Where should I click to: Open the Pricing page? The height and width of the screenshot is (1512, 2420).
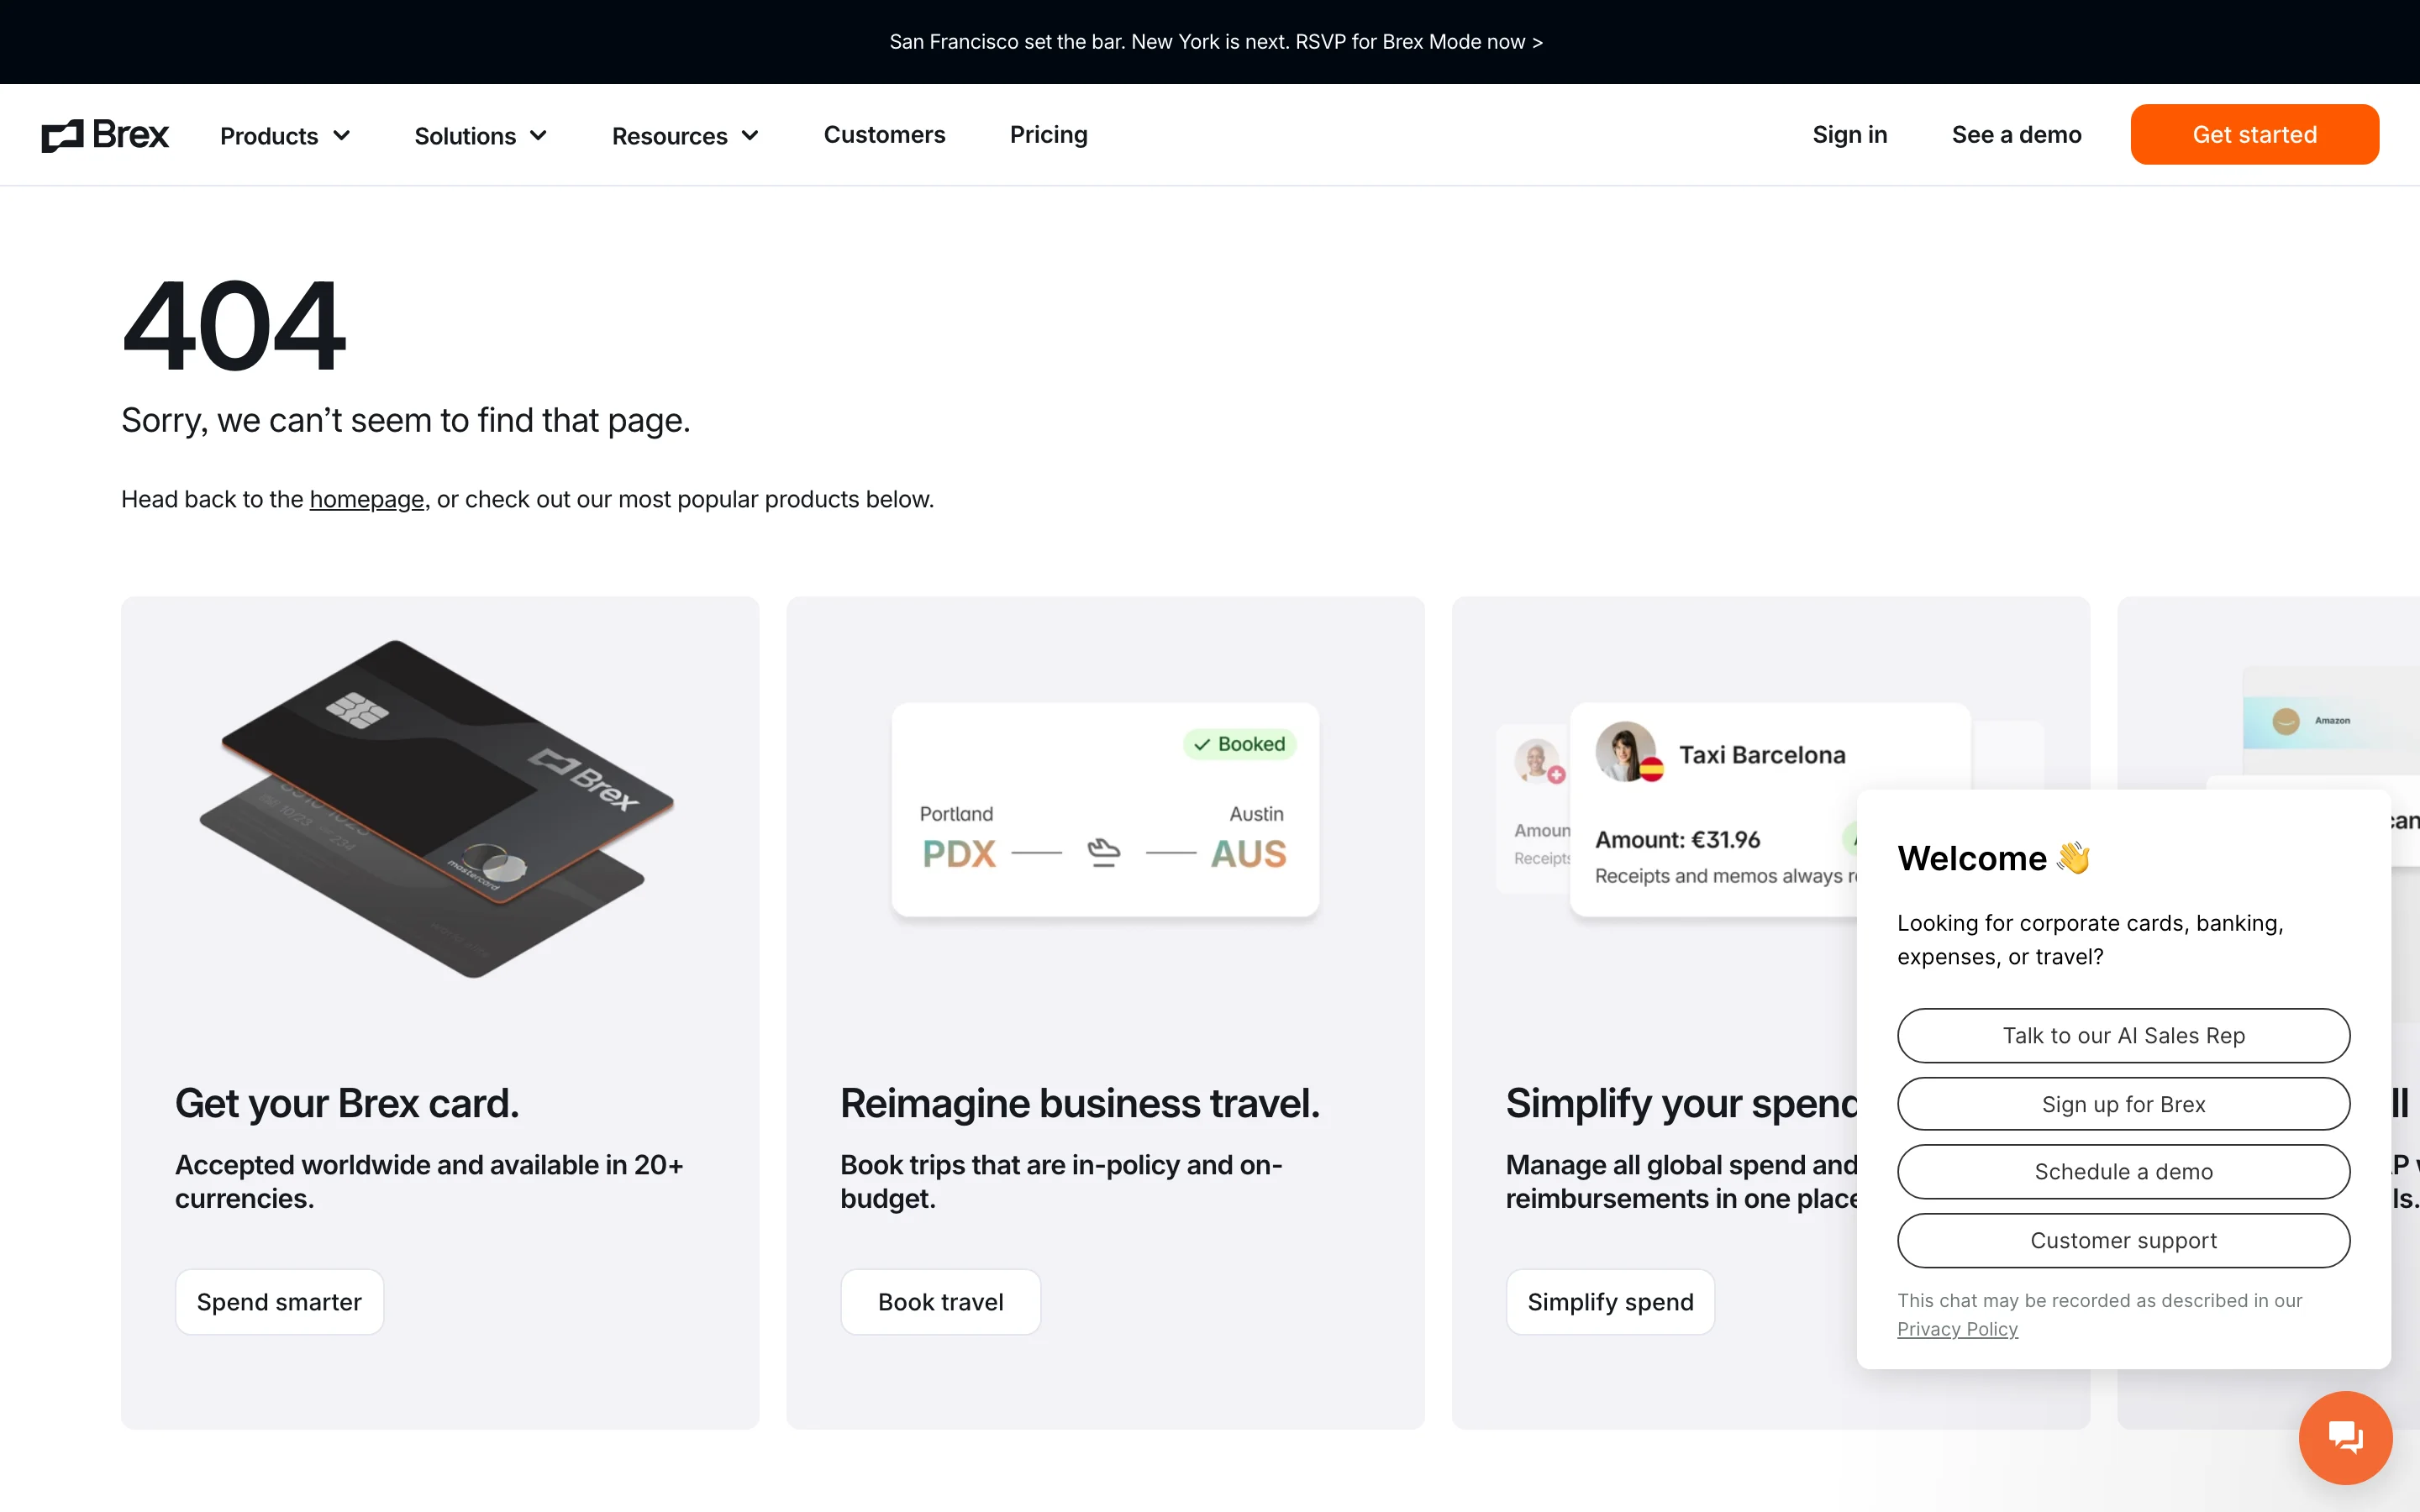(1047, 134)
